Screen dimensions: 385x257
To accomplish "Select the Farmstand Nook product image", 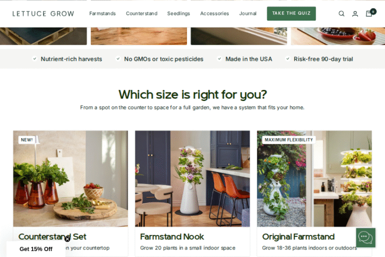I will coord(192,179).
